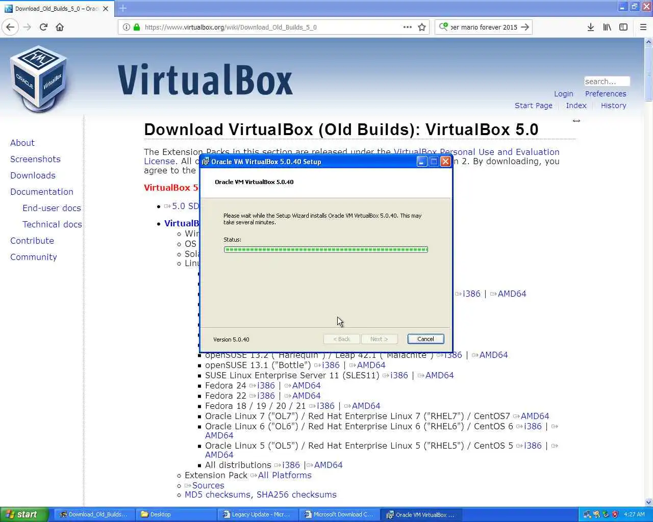Viewport: 653px width, 522px height.
Task: Open the Preferences link
Action: click(606, 94)
